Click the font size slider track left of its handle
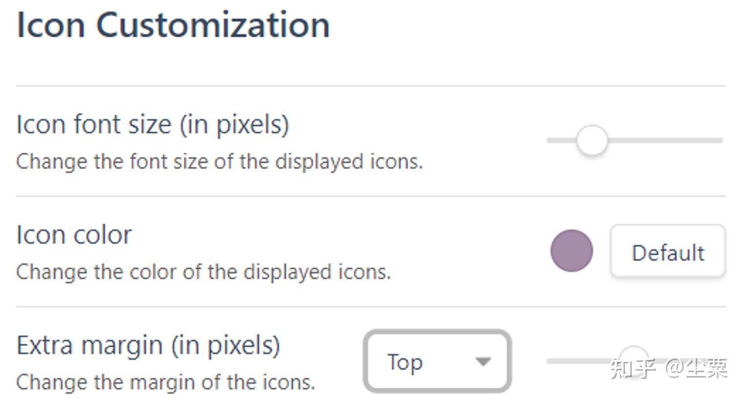This screenshot has width=747, height=399. tap(560, 140)
